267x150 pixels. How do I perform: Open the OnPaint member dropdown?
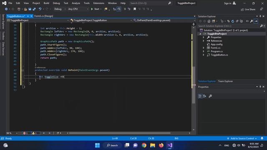pos(164,20)
